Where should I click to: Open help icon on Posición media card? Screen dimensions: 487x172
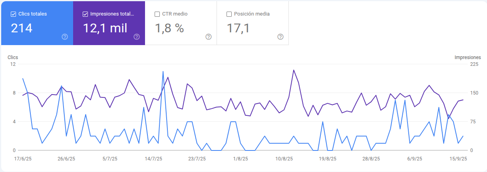click(280, 37)
